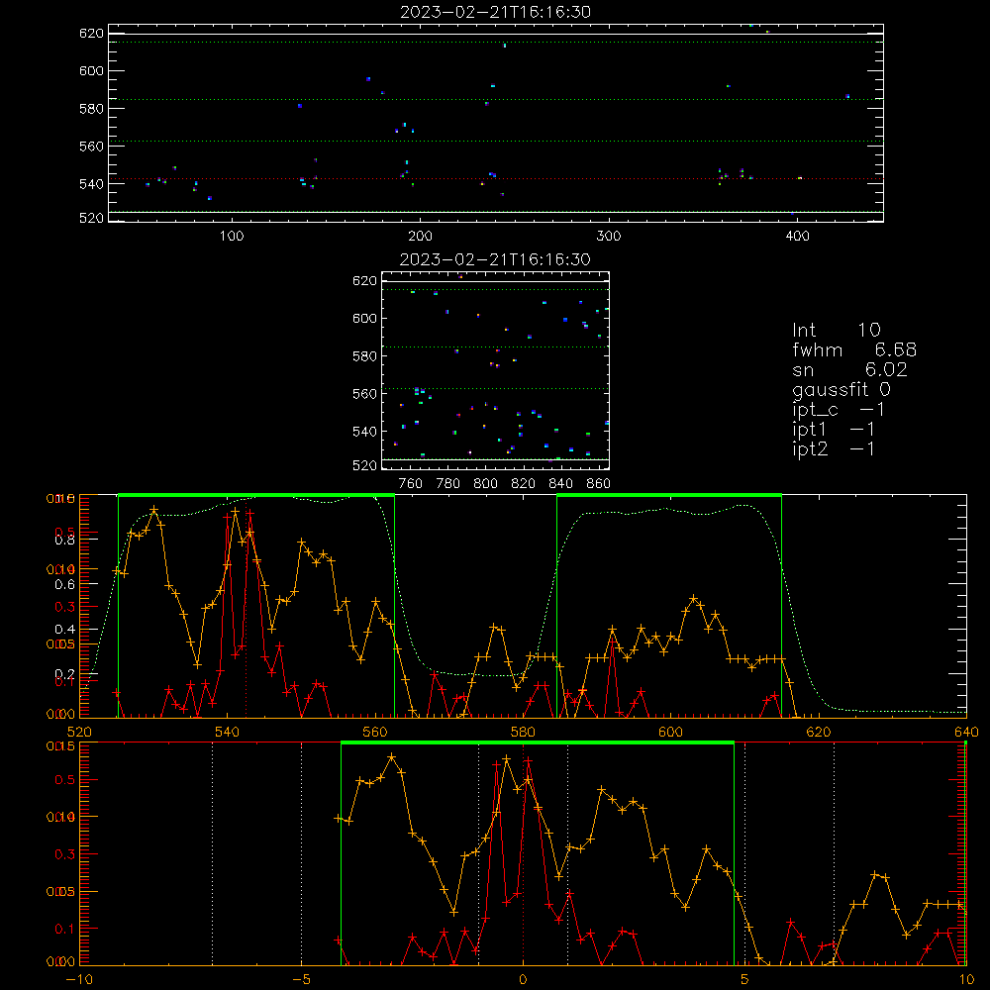Click the red dotted vertical marker in profile plot
990x990 pixels.
247,606
